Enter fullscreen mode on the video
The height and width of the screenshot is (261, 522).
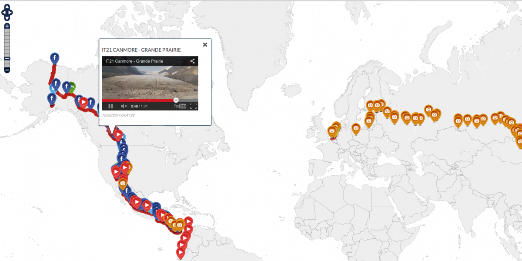[x=194, y=106]
